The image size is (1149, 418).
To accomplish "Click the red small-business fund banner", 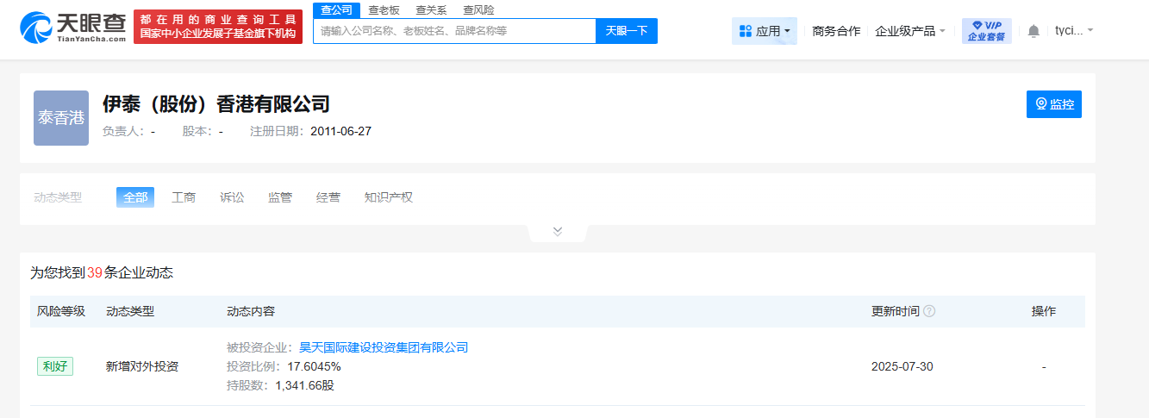I will click(218, 27).
